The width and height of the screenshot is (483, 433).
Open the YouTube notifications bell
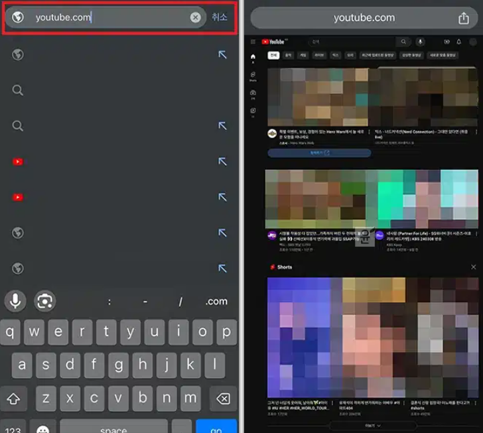point(459,42)
